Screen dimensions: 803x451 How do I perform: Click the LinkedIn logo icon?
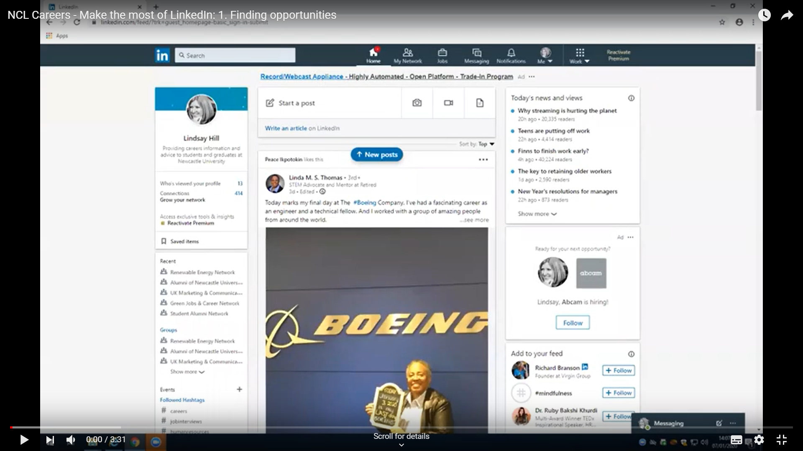162,55
